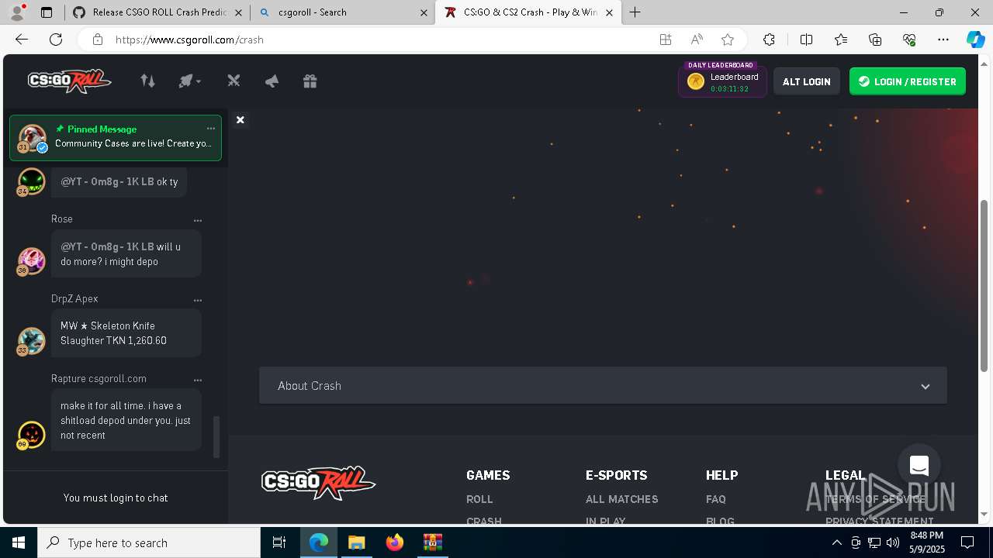Image resolution: width=993 pixels, height=558 pixels.
Task: Expand the About Crash section
Action: pyautogui.click(x=603, y=385)
